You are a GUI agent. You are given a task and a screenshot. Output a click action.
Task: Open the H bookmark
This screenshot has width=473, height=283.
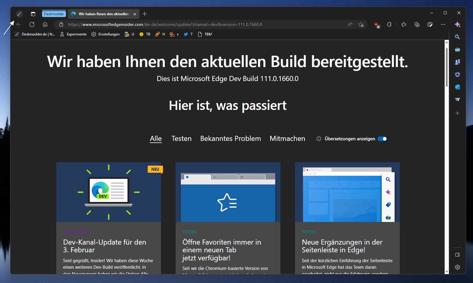tap(160, 34)
